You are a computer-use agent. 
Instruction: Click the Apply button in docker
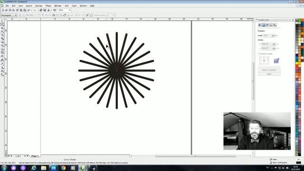coord(269,74)
